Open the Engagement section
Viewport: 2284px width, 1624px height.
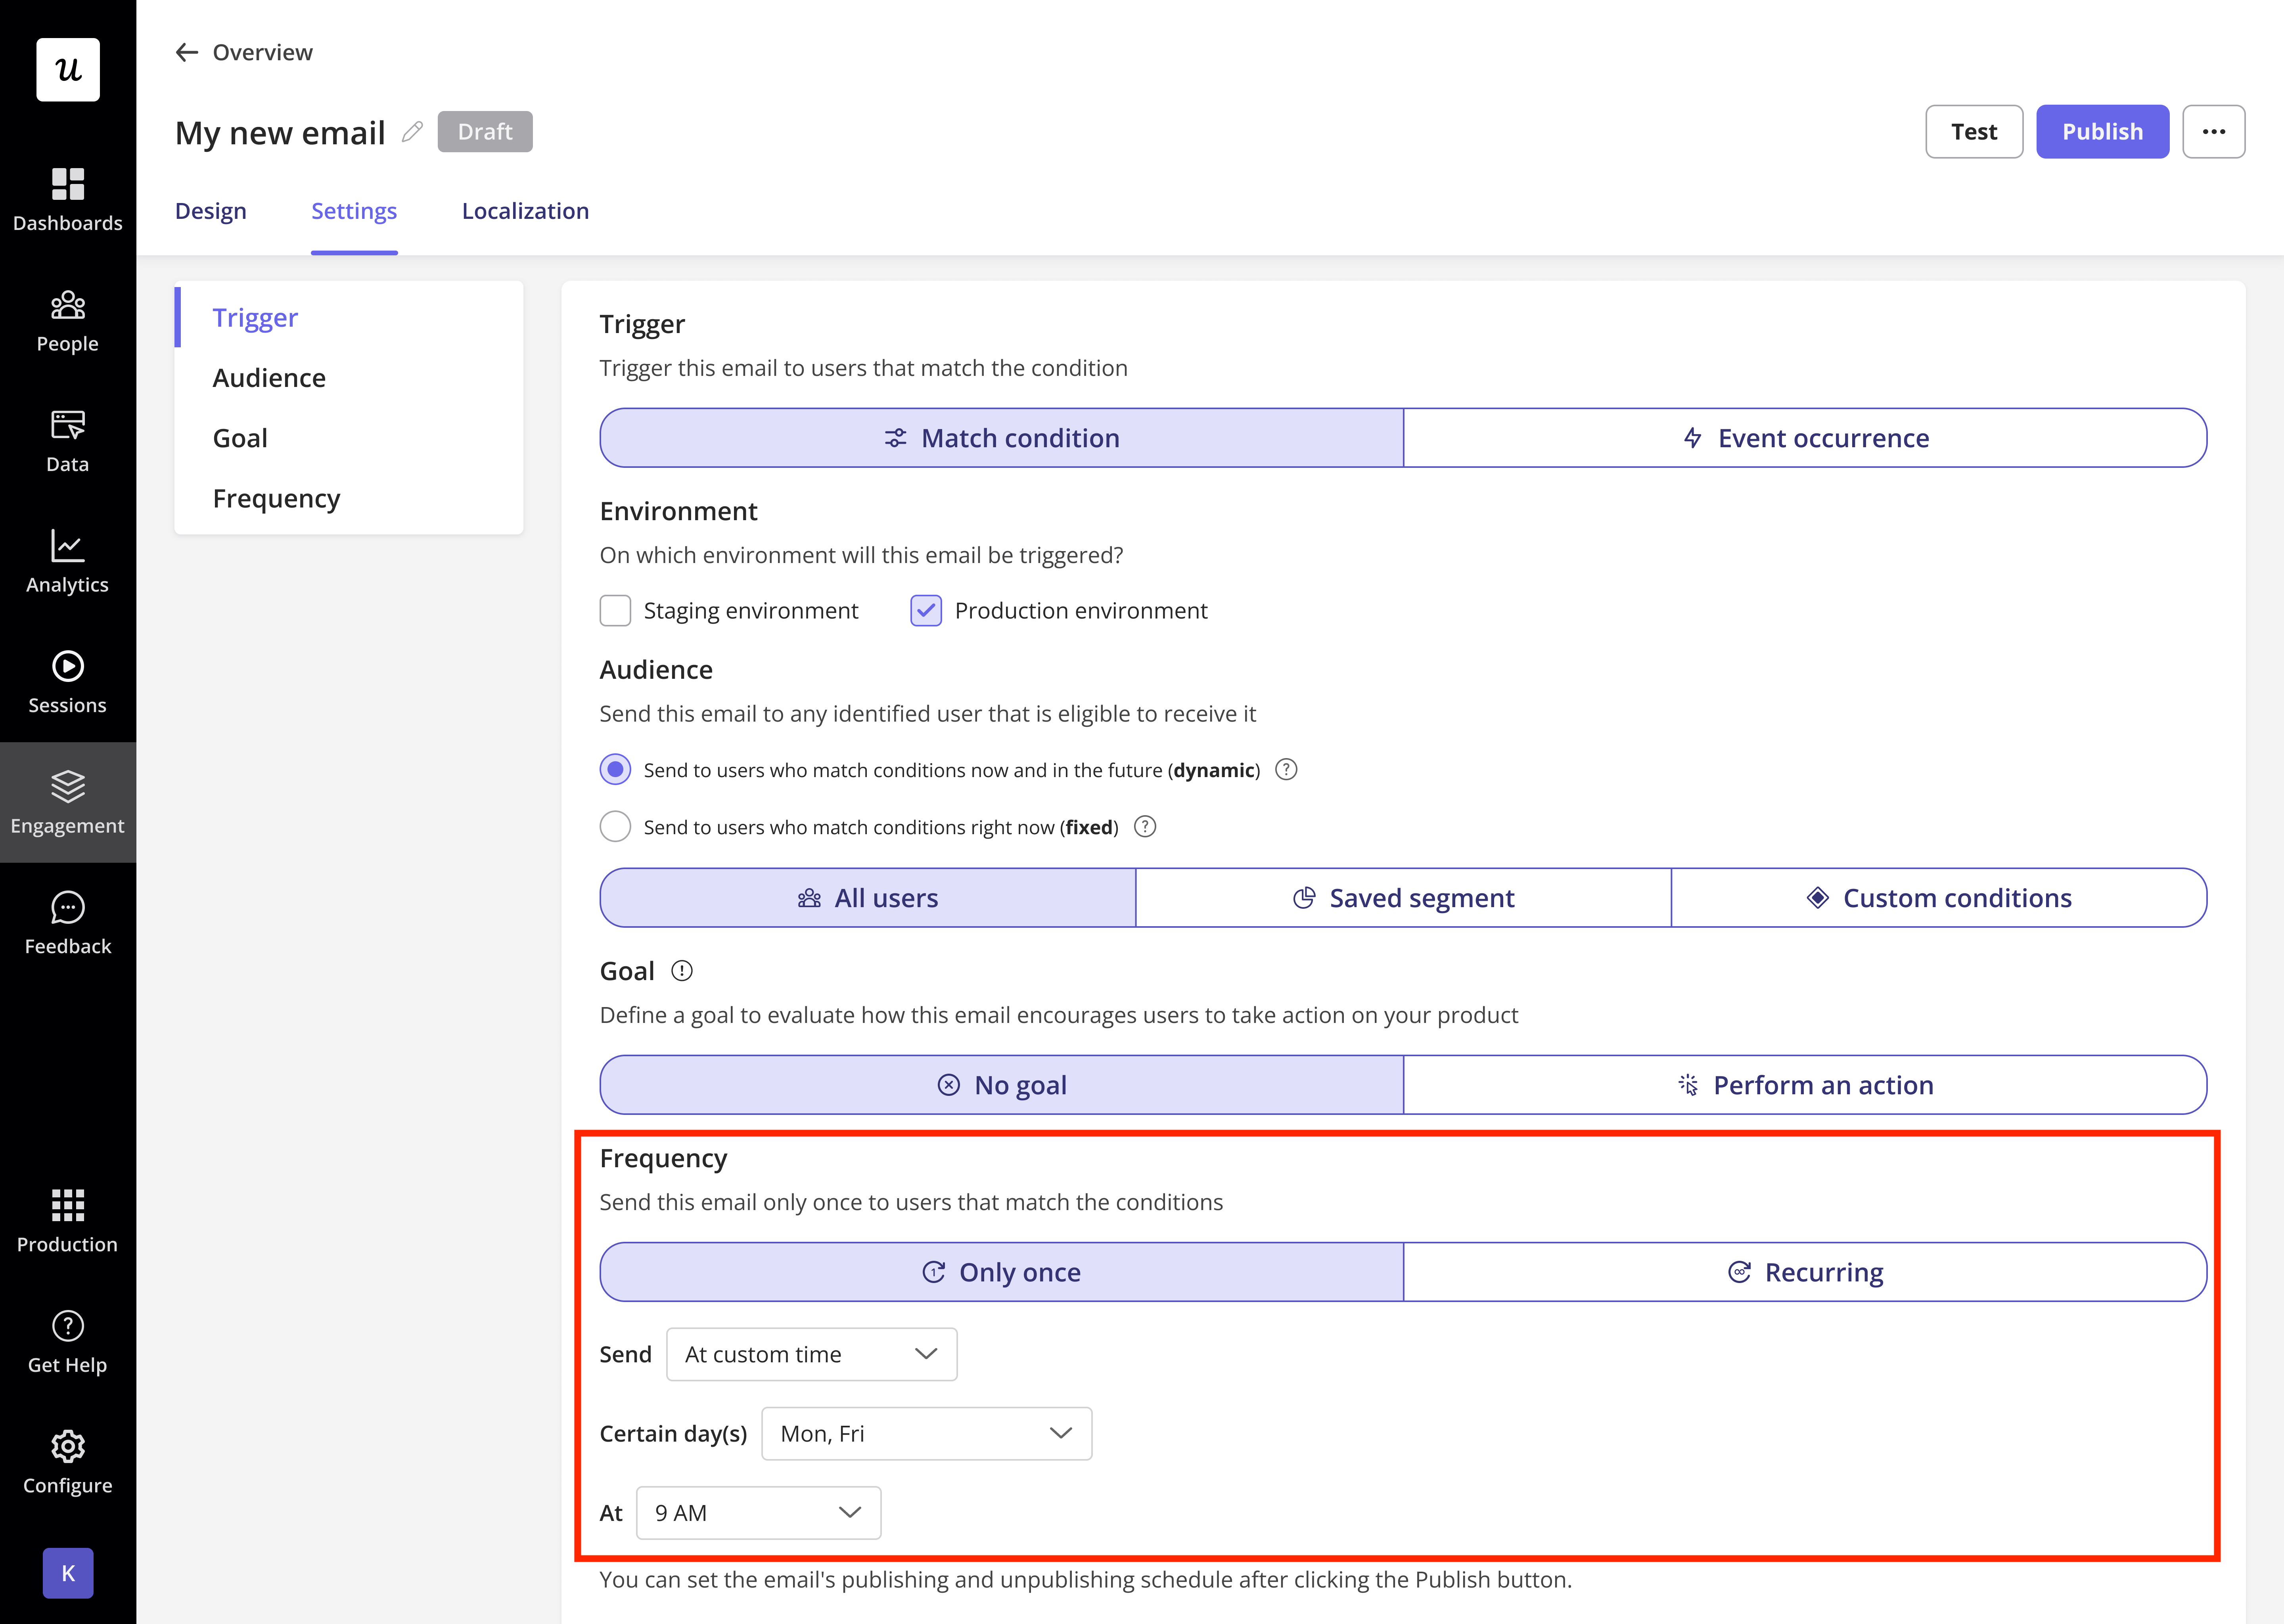click(x=68, y=802)
